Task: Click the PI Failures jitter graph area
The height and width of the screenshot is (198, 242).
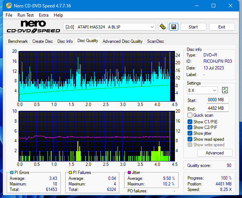Action: [97, 136]
